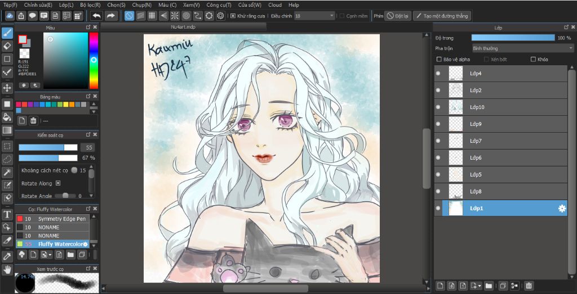Enable grid snap guide

click(x=152, y=16)
